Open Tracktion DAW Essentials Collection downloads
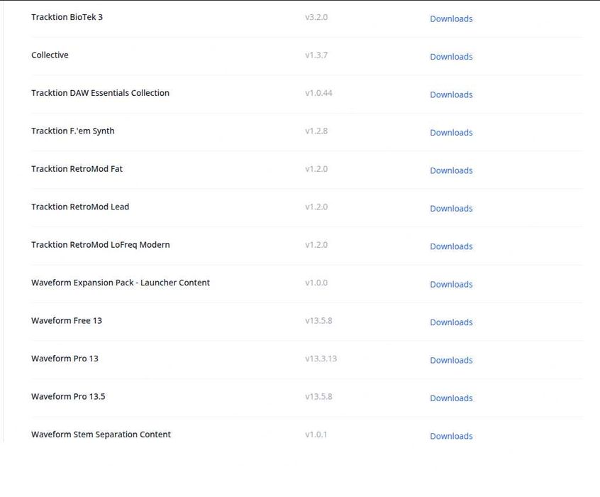Image resolution: width=600 pixels, height=497 pixels. coord(451,94)
